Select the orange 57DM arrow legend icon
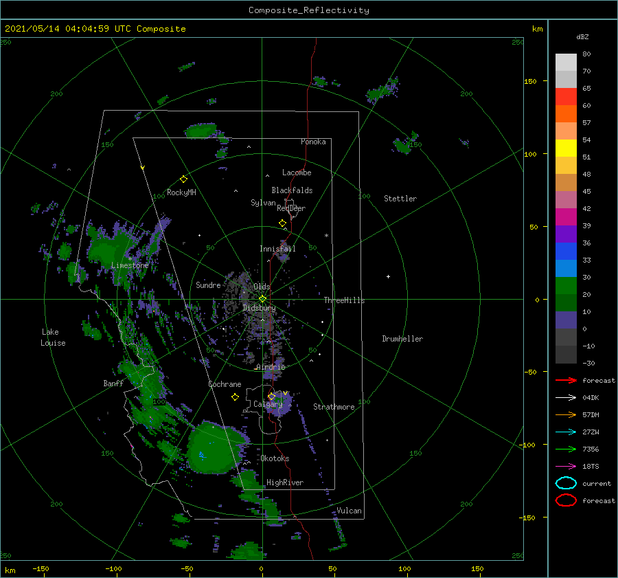Screen dimensions: 618x578 pyautogui.click(x=566, y=414)
